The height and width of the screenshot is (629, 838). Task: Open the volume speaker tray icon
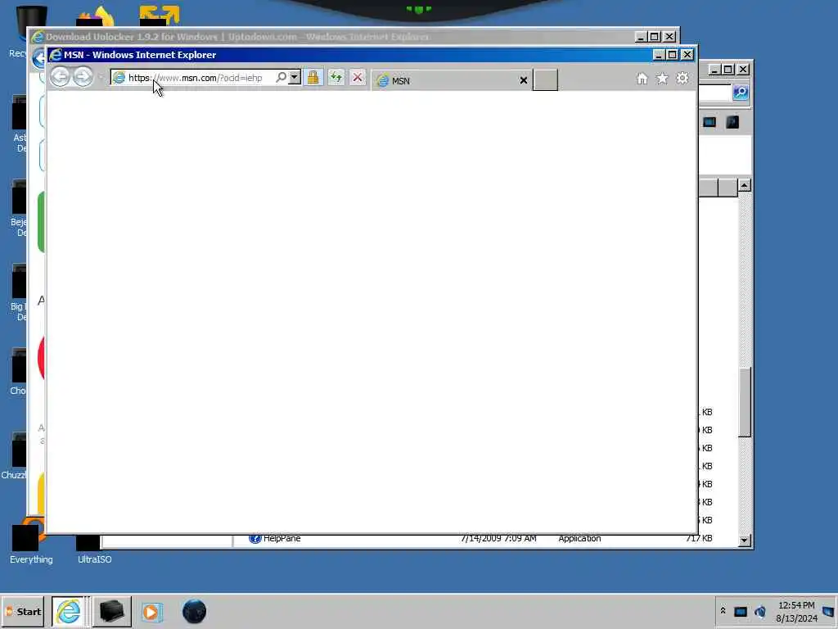click(x=760, y=611)
